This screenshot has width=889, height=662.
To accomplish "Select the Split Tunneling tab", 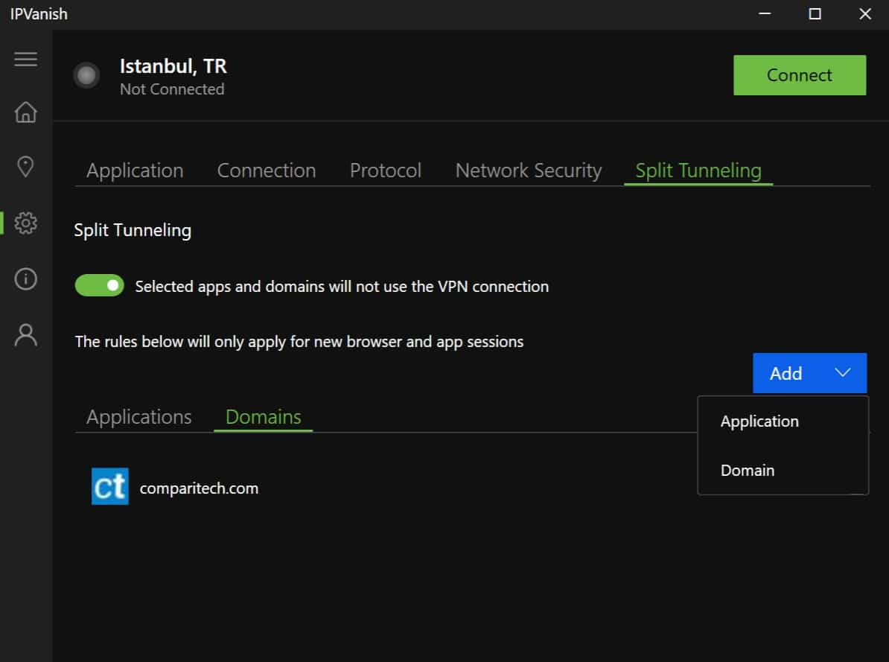I will (698, 171).
